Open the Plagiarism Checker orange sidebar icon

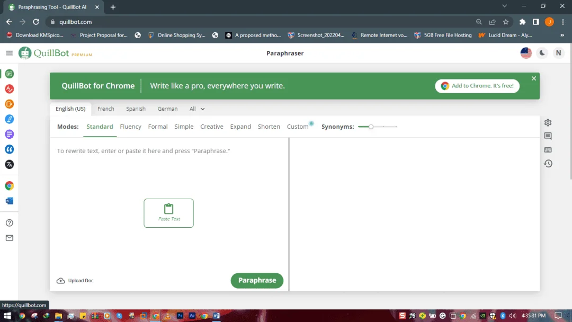10,104
